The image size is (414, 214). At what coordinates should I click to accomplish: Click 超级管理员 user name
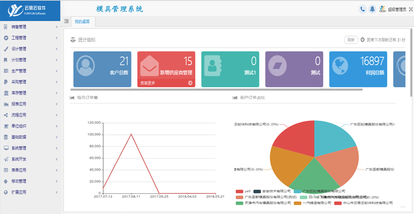tap(397, 9)
